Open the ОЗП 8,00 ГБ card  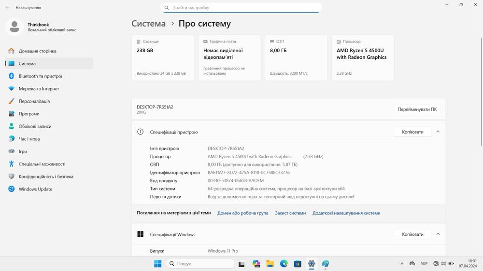pos(297,58)
